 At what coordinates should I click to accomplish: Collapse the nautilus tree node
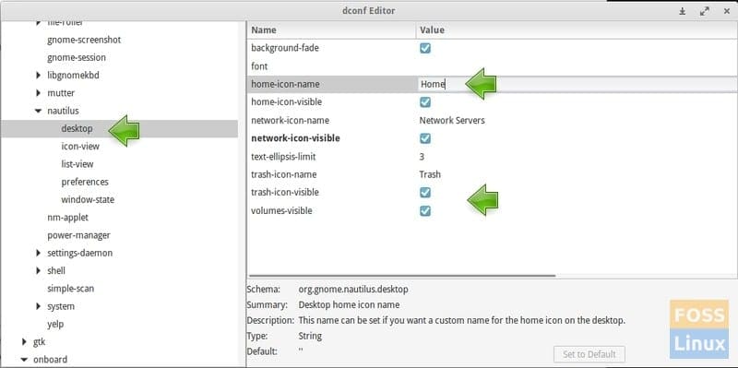pyautogui.click(x=38, y=111)
